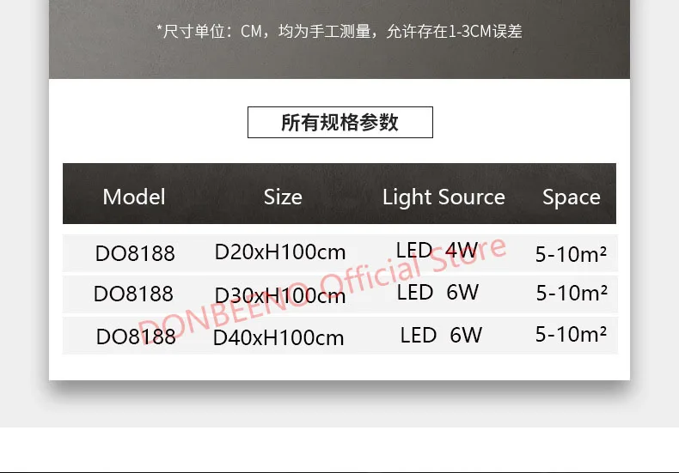This screenshot has width=679, height=473.
Task: Click the Model column header
Action: (134, 197)
